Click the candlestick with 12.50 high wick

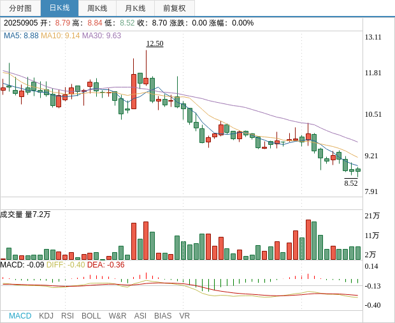pyautogui.click(x=146, y=80)
